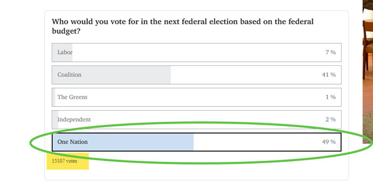Click the "Independent" label text

pos(74,119)
